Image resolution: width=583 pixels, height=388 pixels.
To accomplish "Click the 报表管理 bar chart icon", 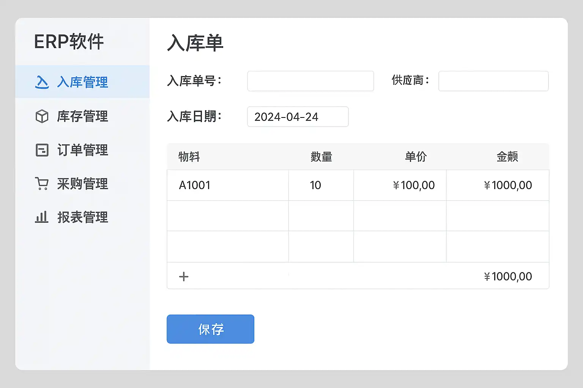I will click(x=42, y=217).
